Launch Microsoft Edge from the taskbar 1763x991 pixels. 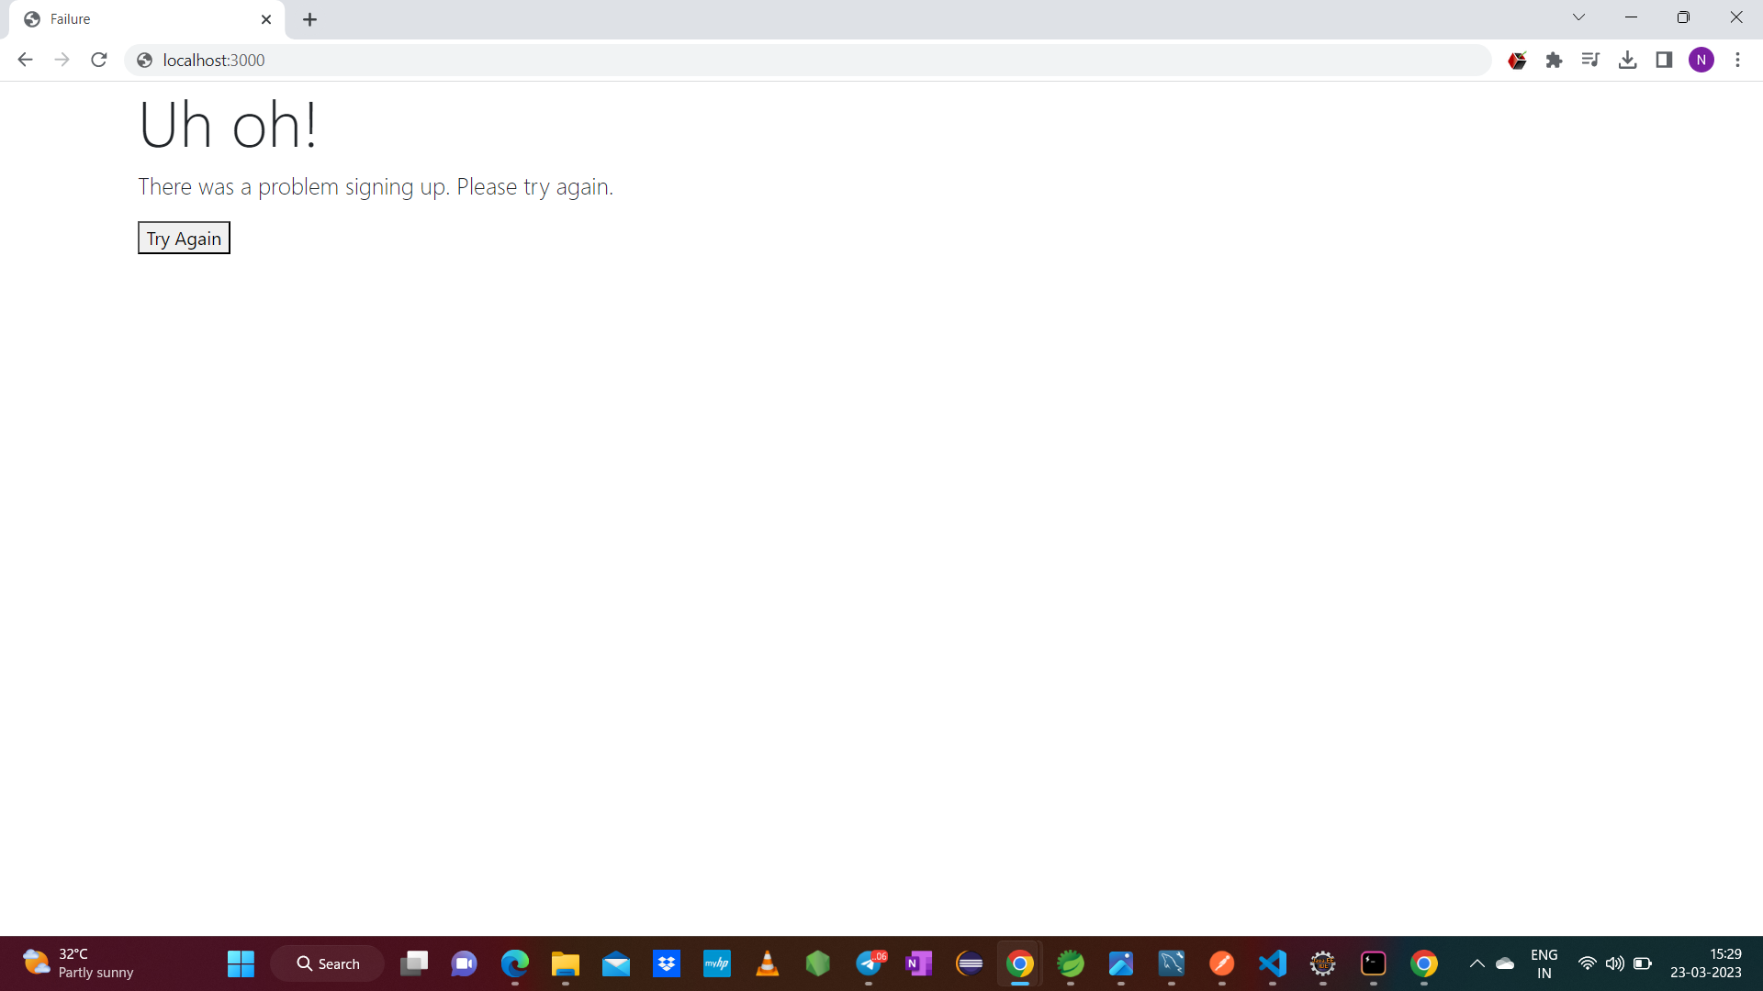(515, 963)
